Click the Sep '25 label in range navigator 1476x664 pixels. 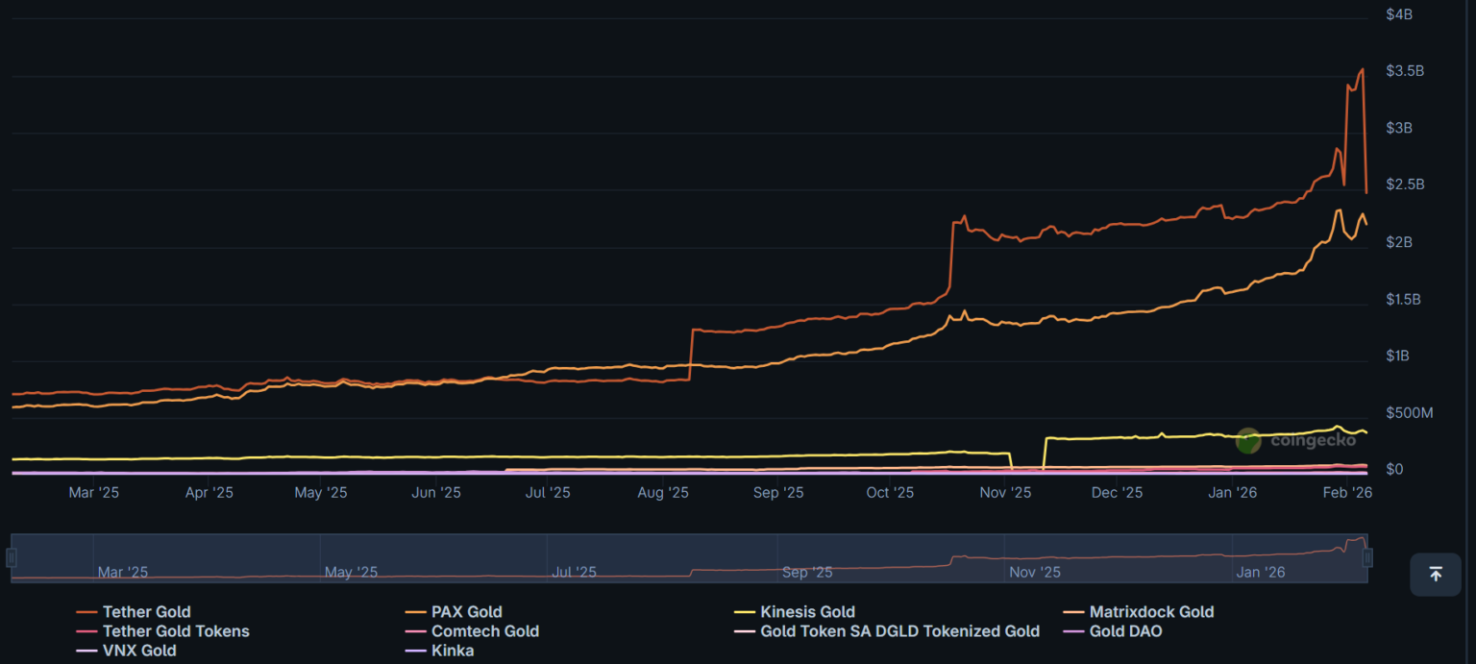(808, 572)
